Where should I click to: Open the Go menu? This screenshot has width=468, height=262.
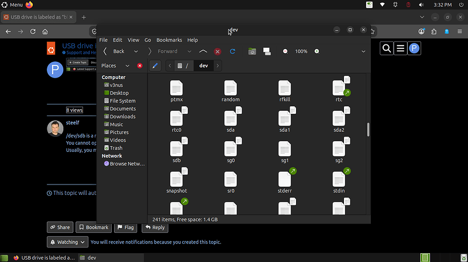tap(148, 40)
